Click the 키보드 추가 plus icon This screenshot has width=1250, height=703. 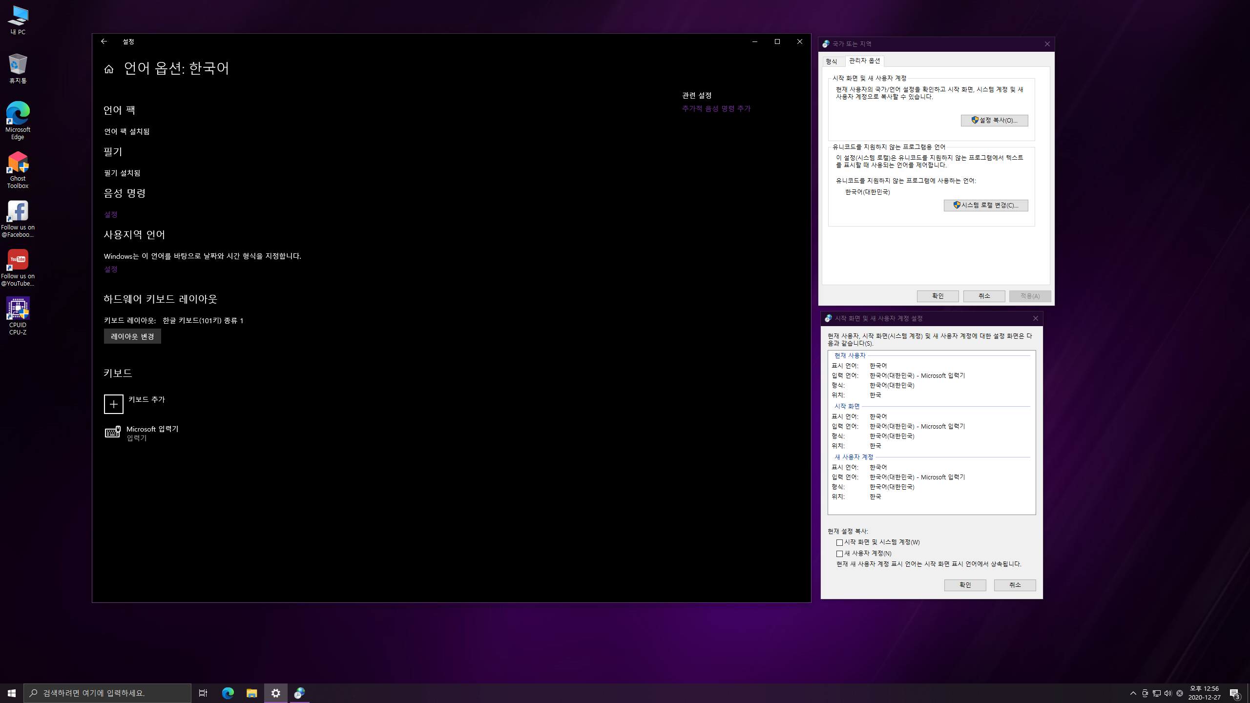click(114, 404)
